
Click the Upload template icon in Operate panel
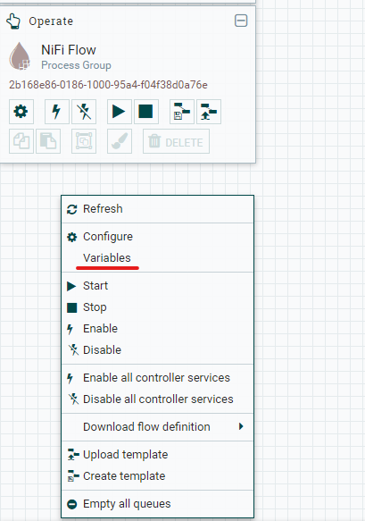[209, 112]
